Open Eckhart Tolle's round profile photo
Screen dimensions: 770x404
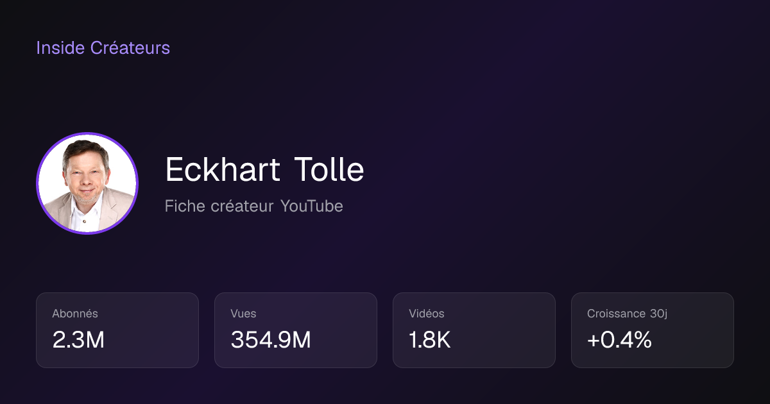(87, 183)
